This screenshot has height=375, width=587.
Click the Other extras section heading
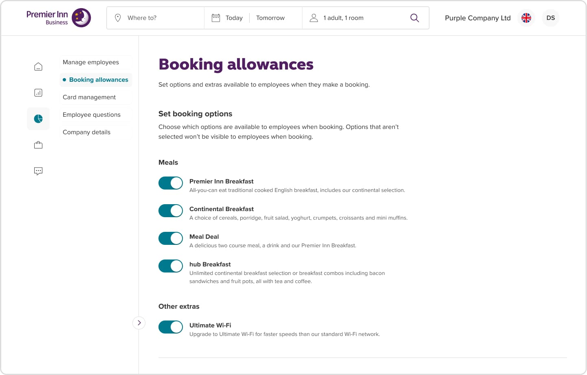[x=179, y=306]
